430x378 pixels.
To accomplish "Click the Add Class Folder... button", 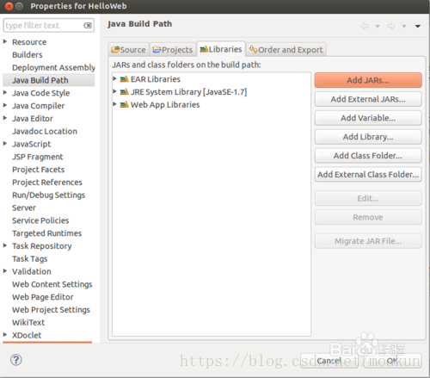I will tap(368, 156).
